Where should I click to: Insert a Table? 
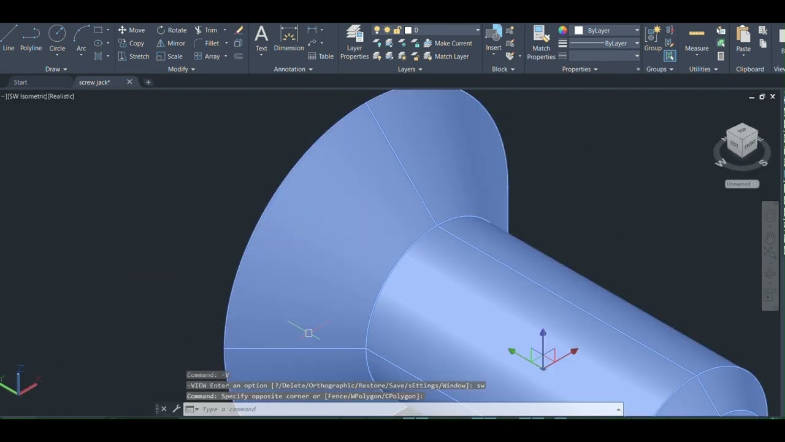321,56
